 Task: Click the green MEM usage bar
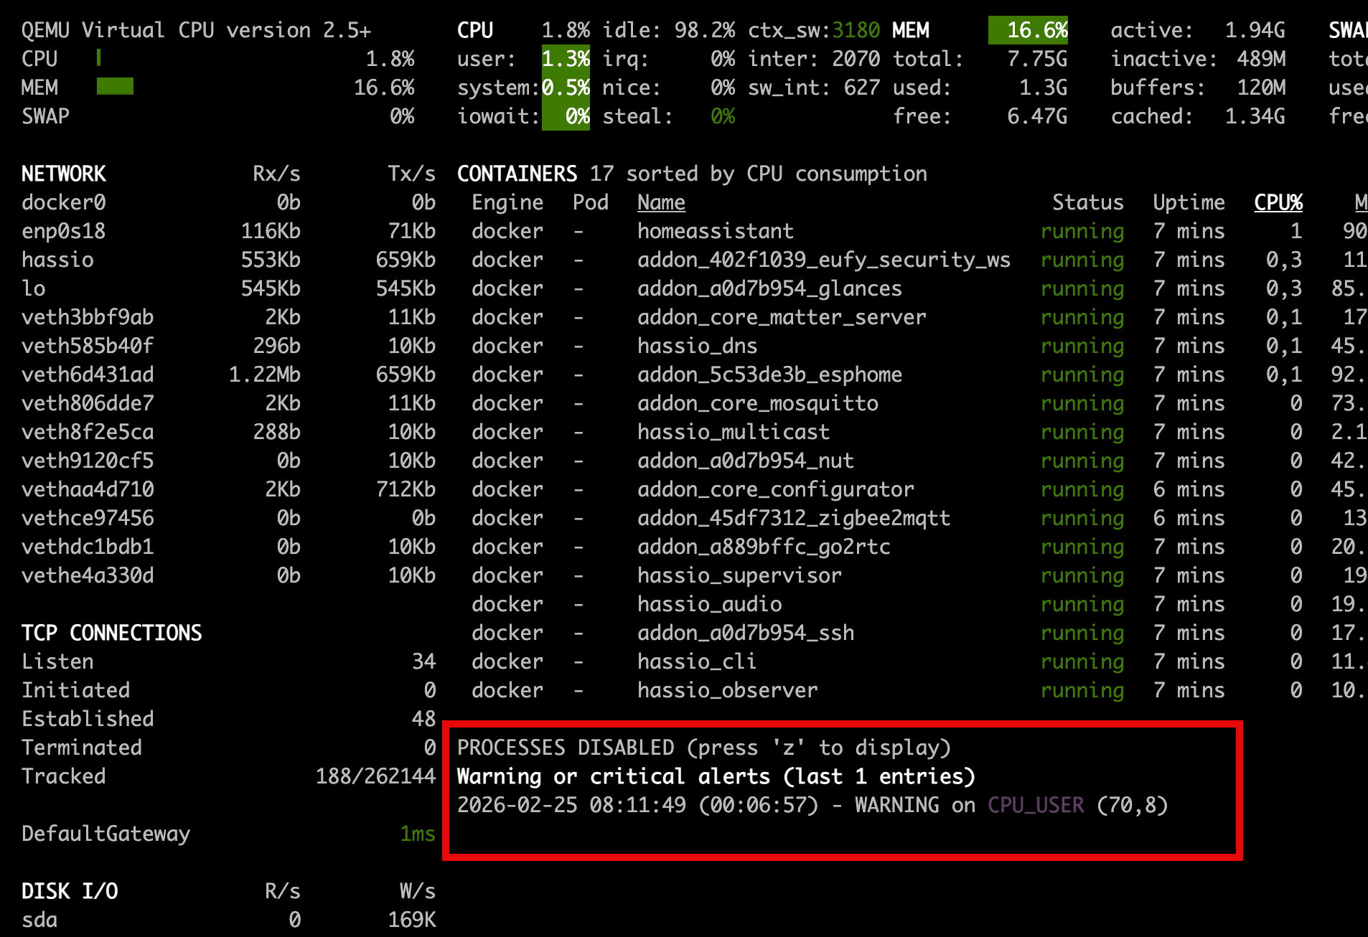pos(115,88)
